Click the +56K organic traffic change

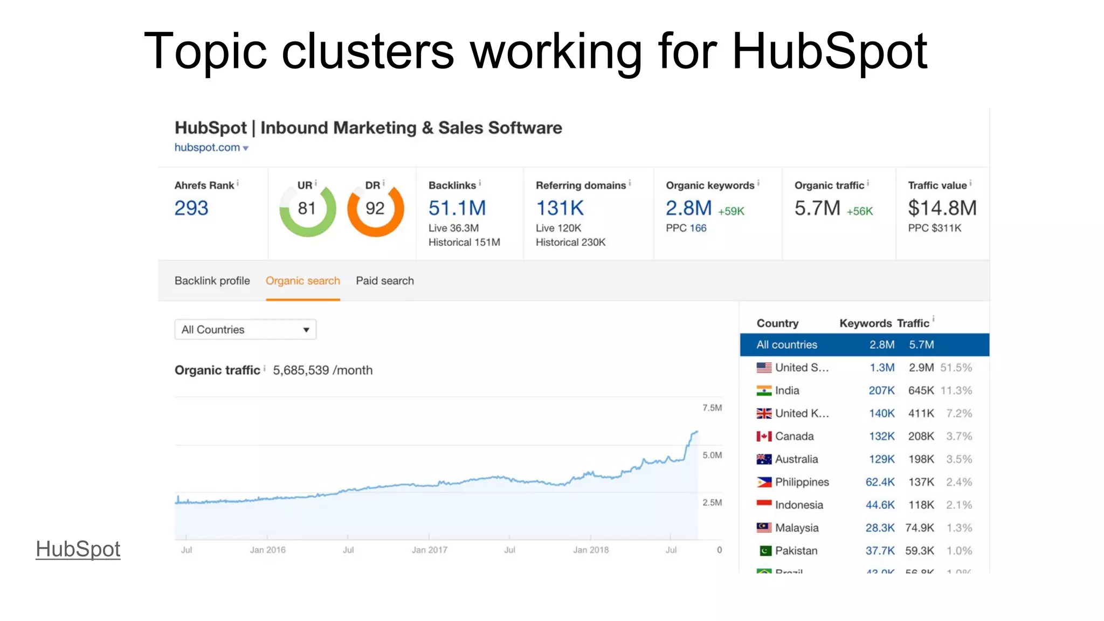point(860,211)
